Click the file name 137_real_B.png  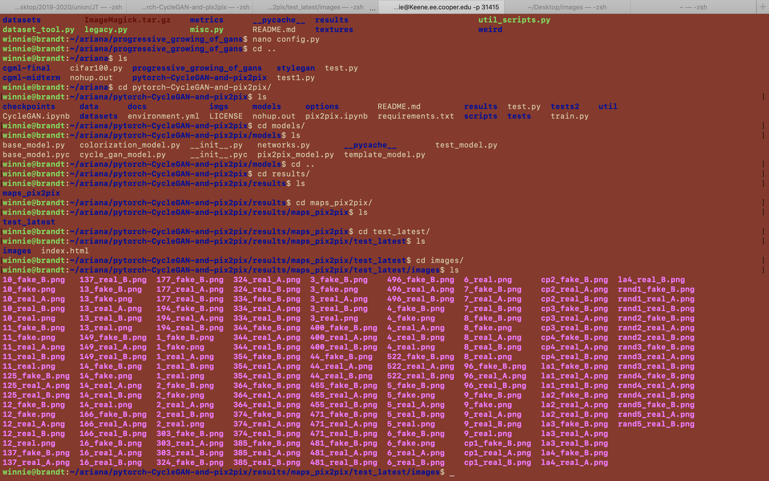click(x=113, y=280)
